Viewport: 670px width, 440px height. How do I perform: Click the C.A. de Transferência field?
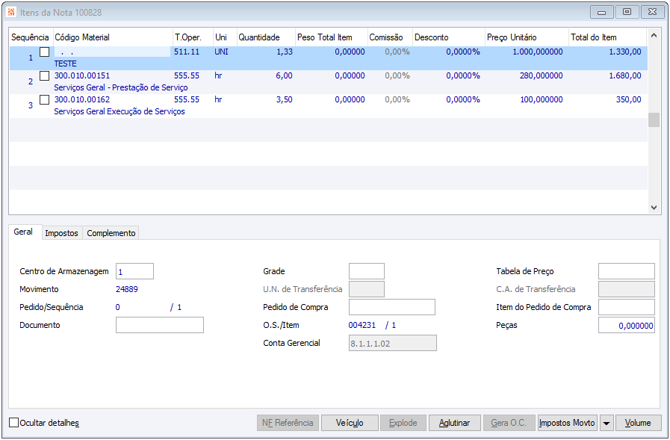pos(627,289)
